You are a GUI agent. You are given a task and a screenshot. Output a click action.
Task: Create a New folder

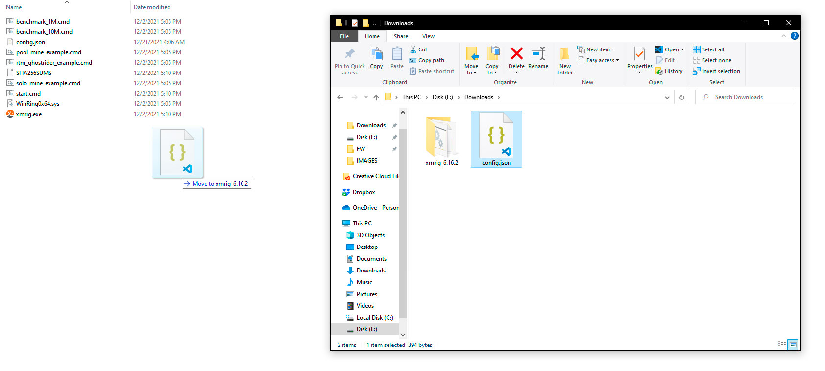click(x=565, y=61)
